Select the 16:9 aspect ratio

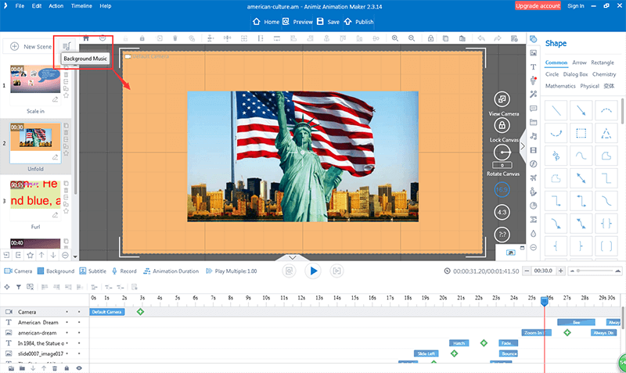pos(502,189)
